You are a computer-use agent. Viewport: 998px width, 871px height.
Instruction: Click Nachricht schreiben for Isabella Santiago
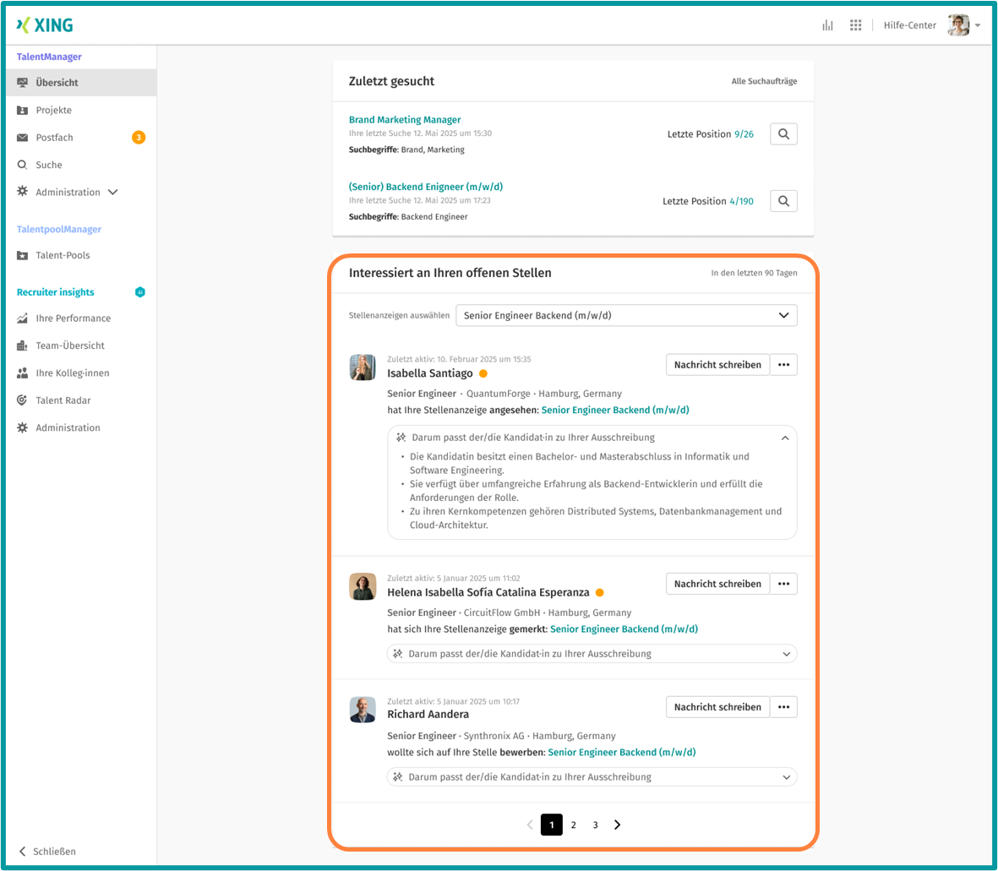coord(717,364)
